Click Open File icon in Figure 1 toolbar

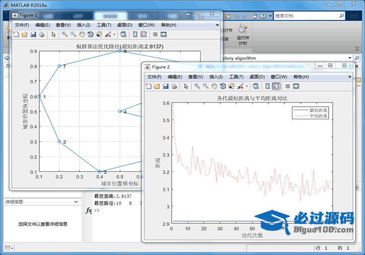click(x=25, y=34)
